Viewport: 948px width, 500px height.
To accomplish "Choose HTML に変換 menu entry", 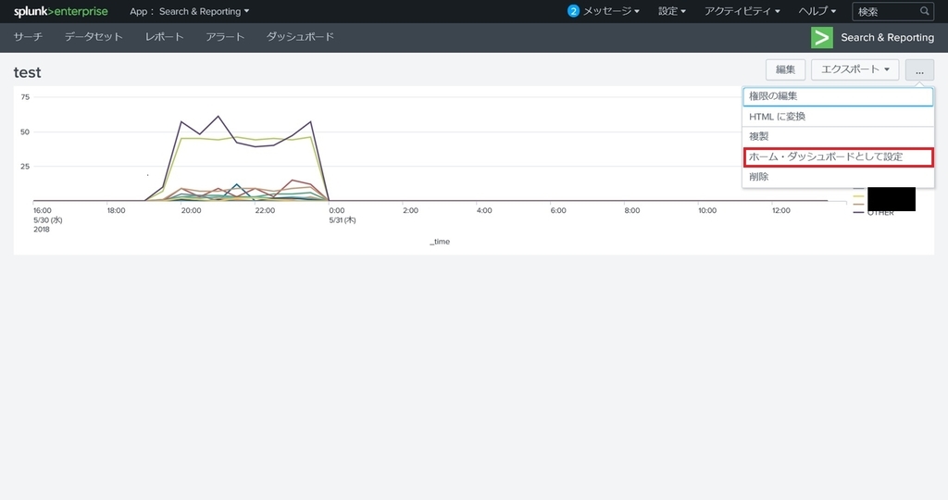I will click(838, 117).
